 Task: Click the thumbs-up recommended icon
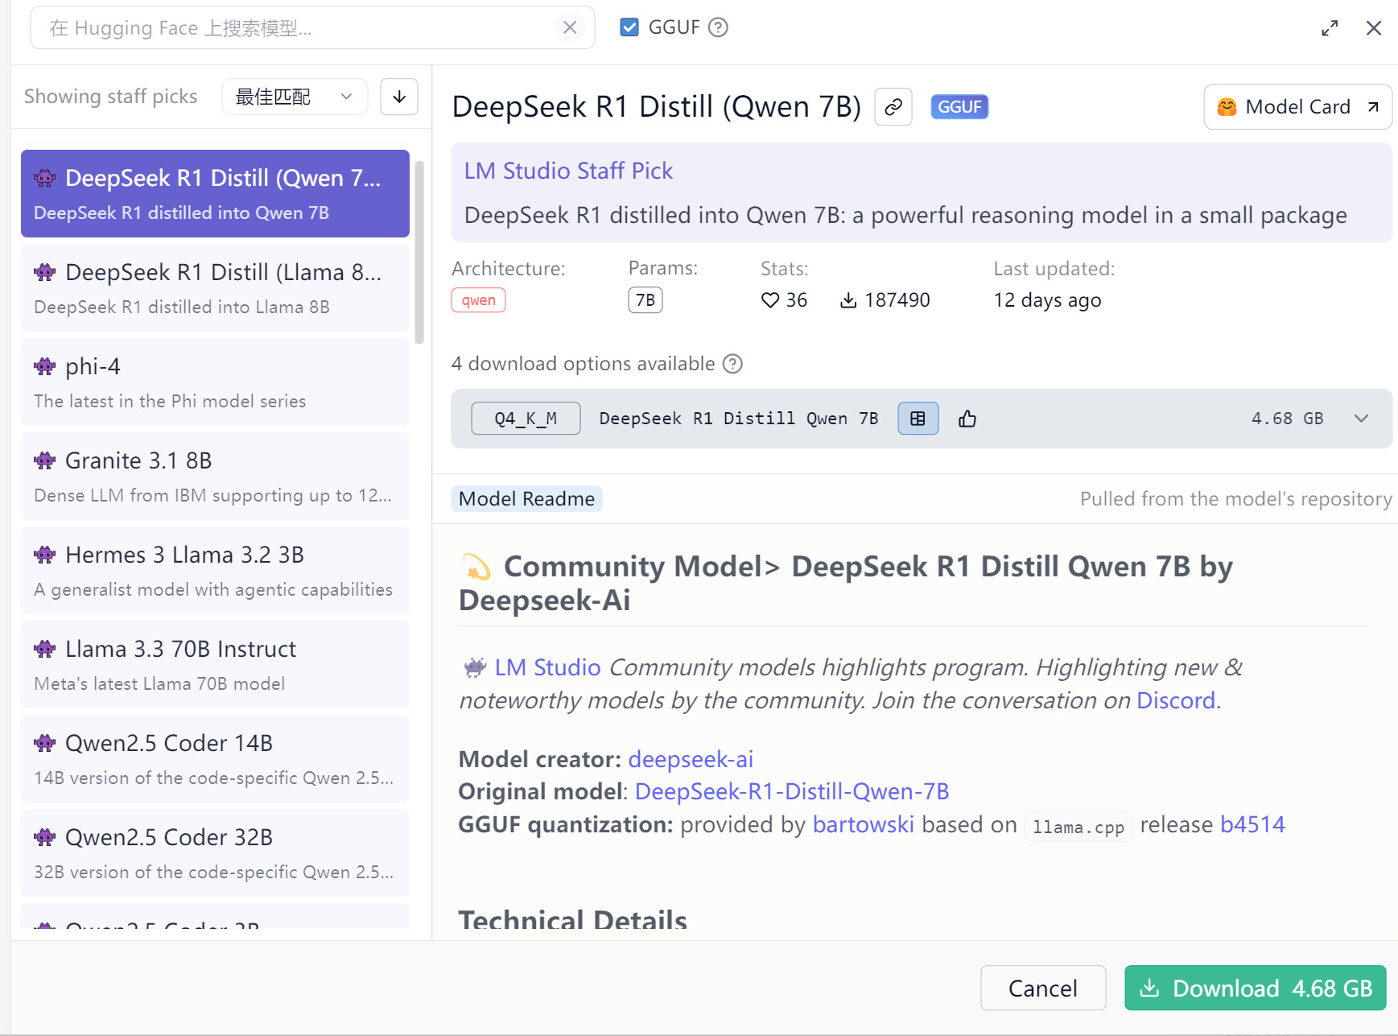point(967,419)
